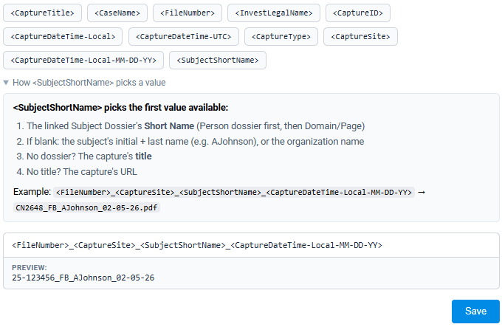The height and width of the screenshot is (327, 502).
Task: Click the example output CN2648_FB_AJohnson_02-05-26.pdf
Action: click(86, 208)
